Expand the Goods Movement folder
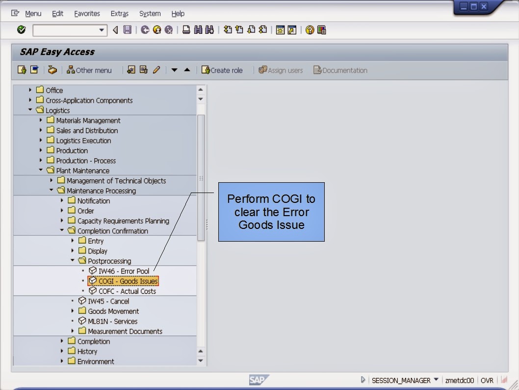Viewport: 519px width, 390px height. (73, 311)
